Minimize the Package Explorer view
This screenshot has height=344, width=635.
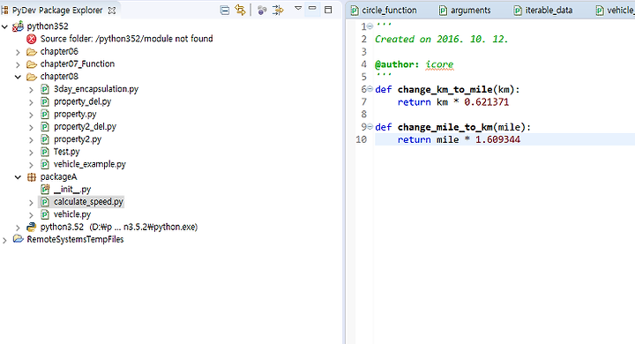click(312, 8)
